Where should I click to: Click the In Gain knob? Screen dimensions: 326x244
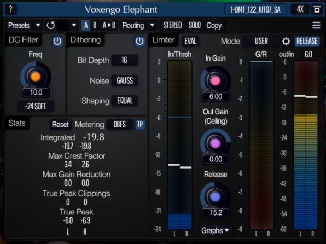click(x=216, y=81)
